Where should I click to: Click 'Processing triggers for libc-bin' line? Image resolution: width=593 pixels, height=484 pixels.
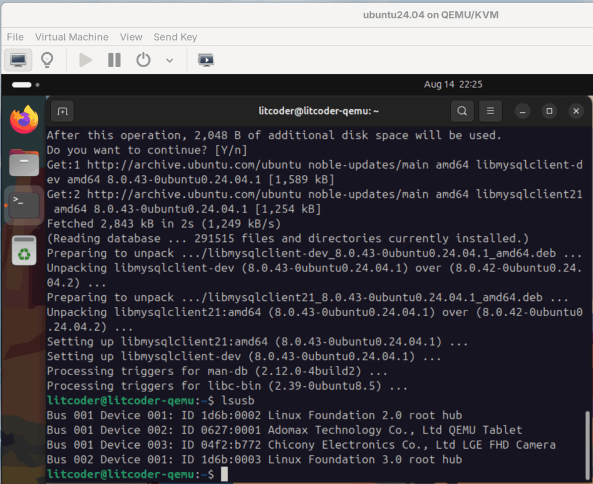pos(227,386)
